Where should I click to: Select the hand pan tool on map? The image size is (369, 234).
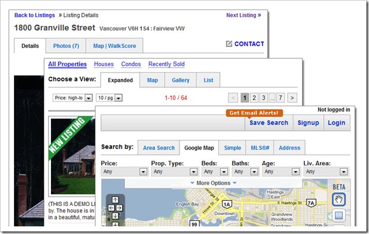(338, 200)
